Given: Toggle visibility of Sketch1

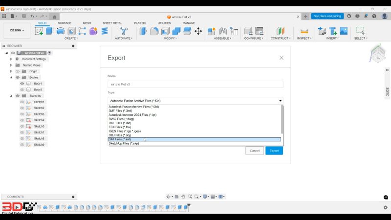Looking at the screenshot, I should [22, 102].
